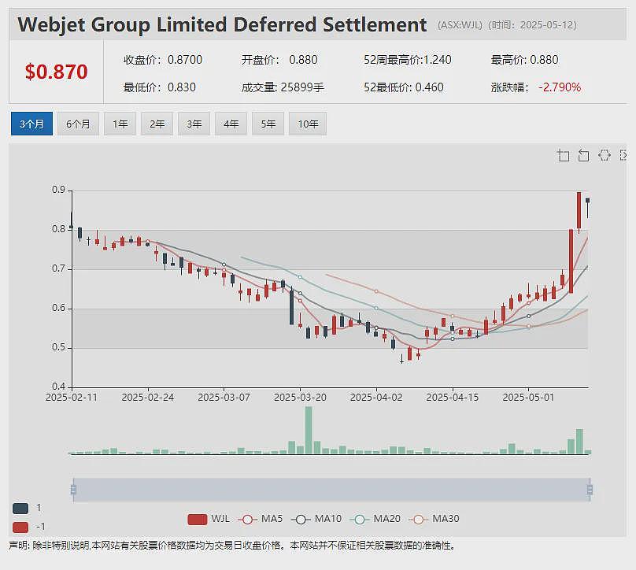Click the y-axis label 0.8
636x570 pixels.
[x=58, y=229]
